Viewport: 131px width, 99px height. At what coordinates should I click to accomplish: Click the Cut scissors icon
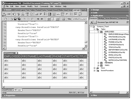tap(25, 19)
